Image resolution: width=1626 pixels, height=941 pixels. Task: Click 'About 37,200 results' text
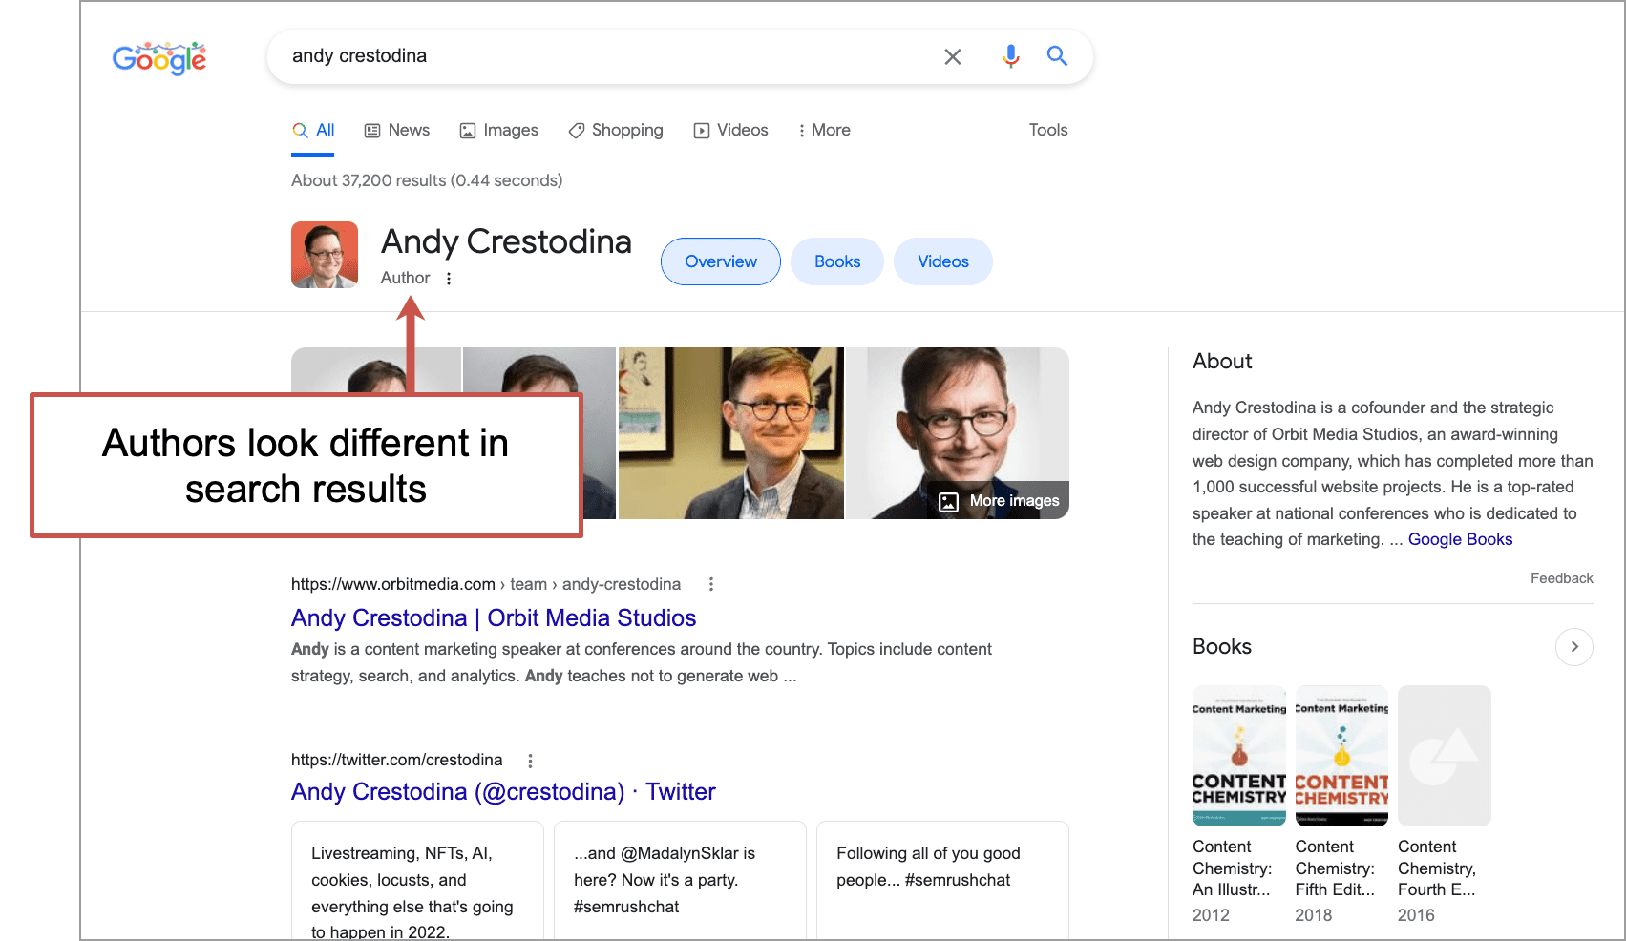427,180
